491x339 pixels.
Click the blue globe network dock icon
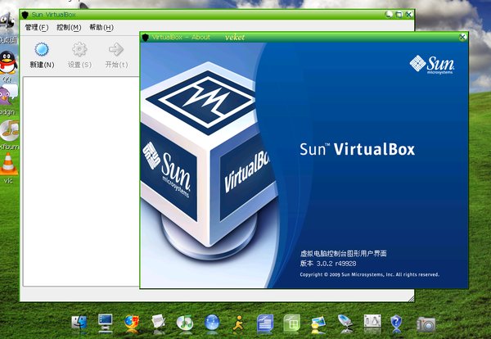click(x=212, y=323)
